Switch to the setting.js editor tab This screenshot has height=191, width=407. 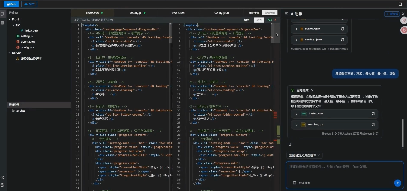click(x=135, y=13)
